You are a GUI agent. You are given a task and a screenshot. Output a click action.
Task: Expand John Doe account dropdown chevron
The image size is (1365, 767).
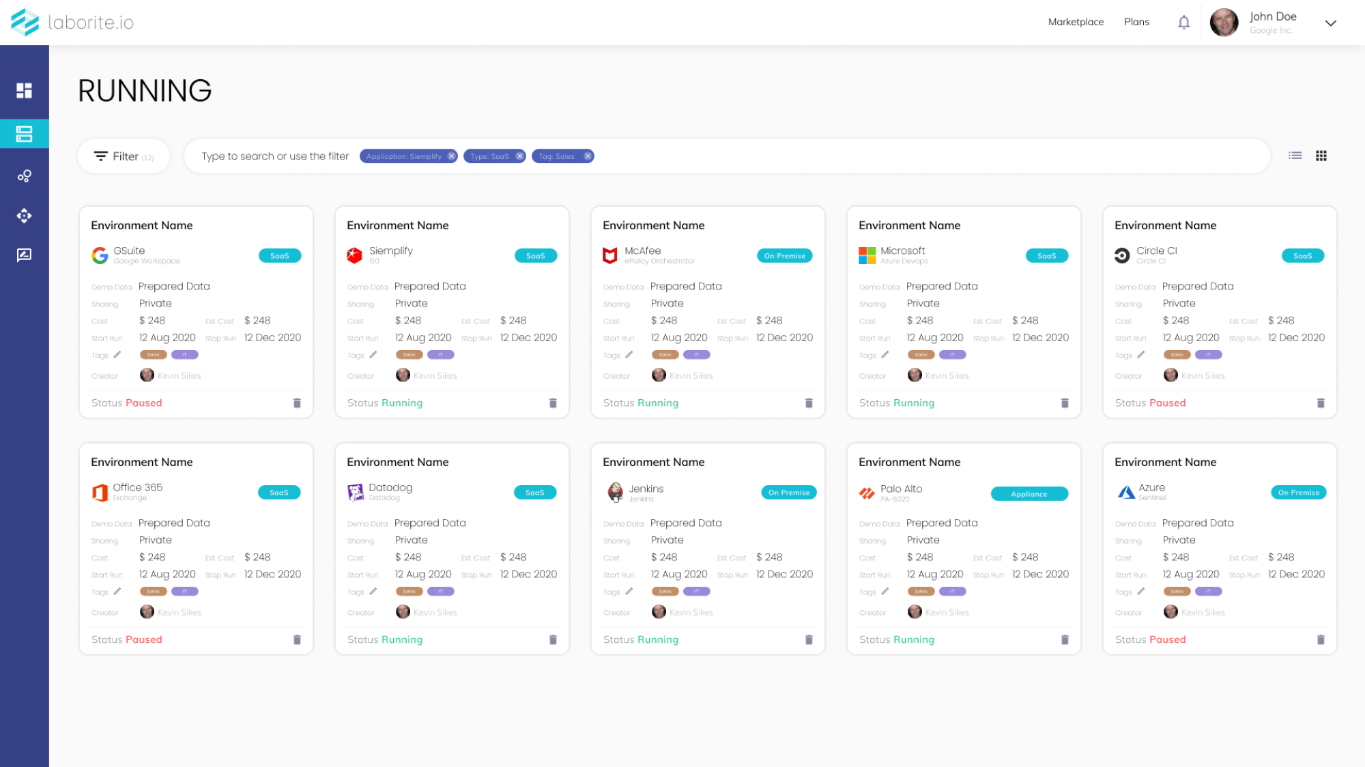pyautogui.click(x=1330, y=23)
